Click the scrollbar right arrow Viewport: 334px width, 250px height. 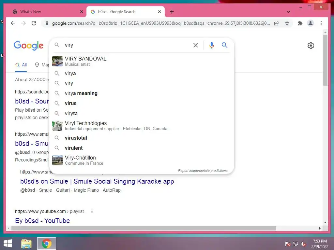coord(320,228)
